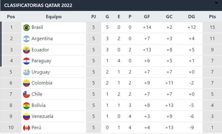Click the Perú flag icon
Image resolution: width=222 pixels, height=134 pixels.
tap(26, 128)
